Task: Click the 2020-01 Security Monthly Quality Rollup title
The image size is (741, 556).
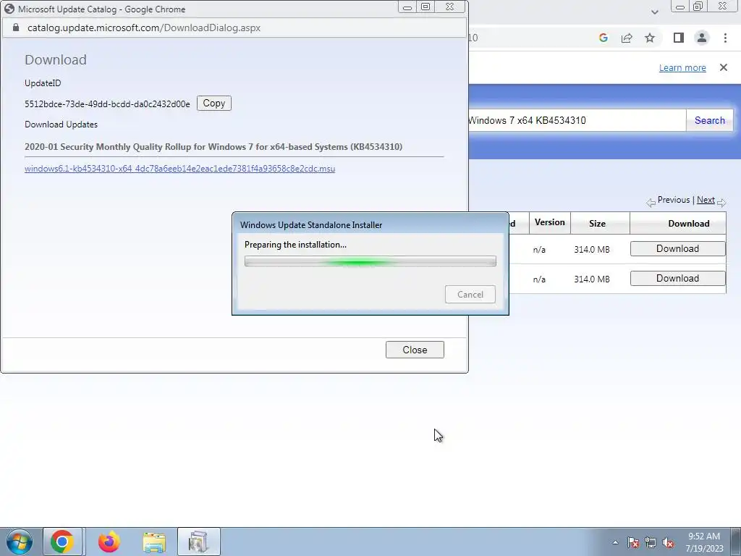Action: (213, 147)
